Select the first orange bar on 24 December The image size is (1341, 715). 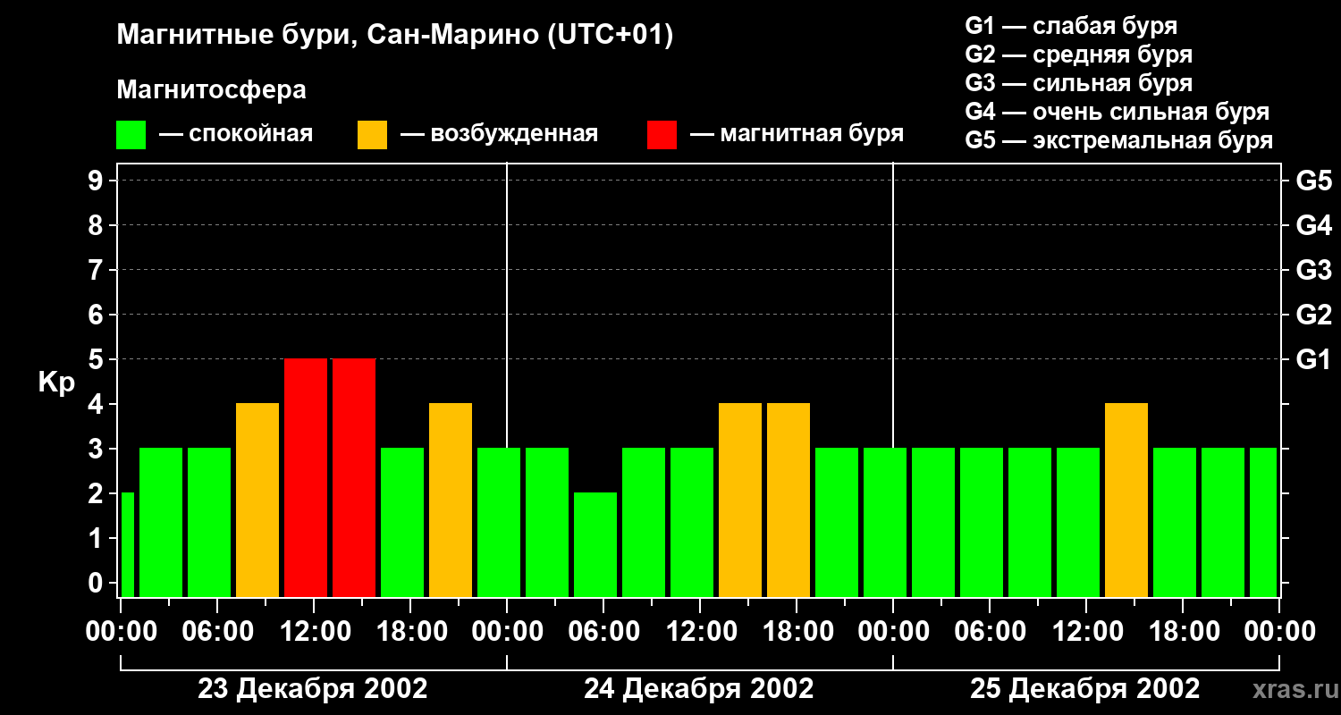click(740, 500)
